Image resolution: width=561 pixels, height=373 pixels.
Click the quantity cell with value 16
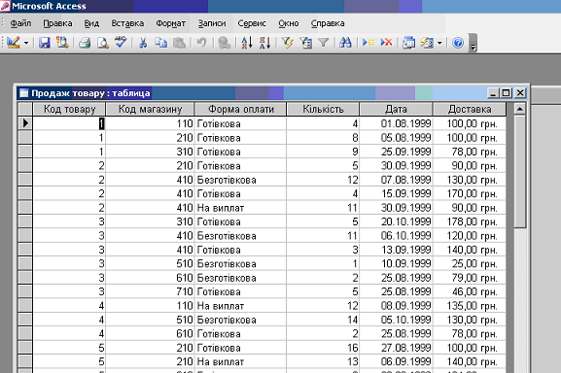[x=323, y=348]
